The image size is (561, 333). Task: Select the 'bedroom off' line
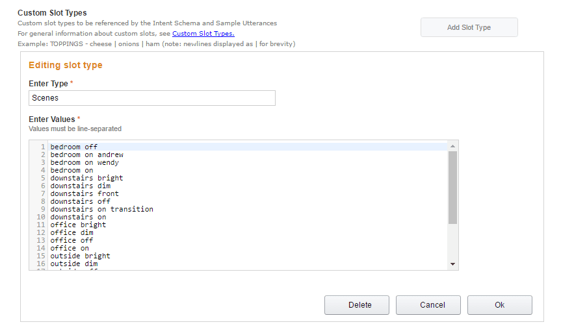(74, 147)
